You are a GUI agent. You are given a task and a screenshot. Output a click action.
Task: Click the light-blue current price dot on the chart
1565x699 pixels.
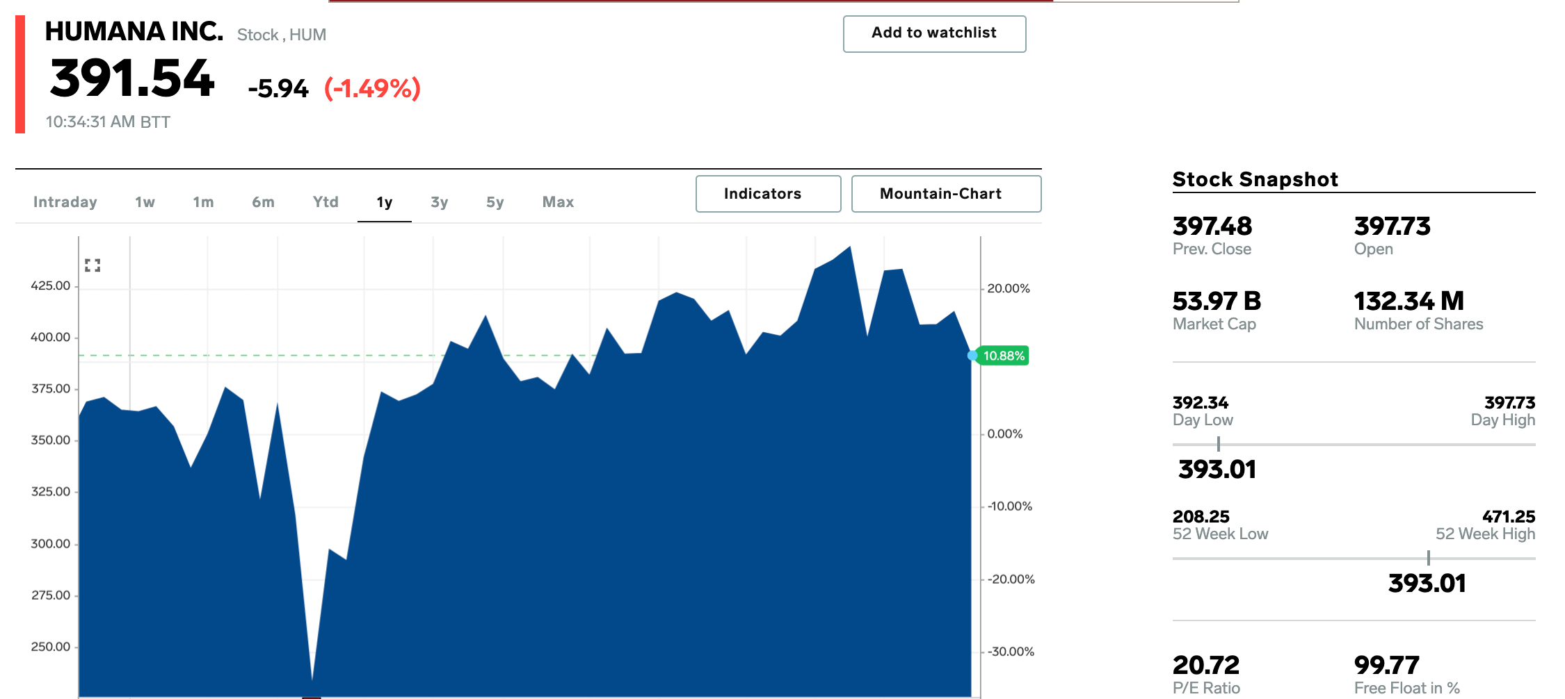pos(972,356)
